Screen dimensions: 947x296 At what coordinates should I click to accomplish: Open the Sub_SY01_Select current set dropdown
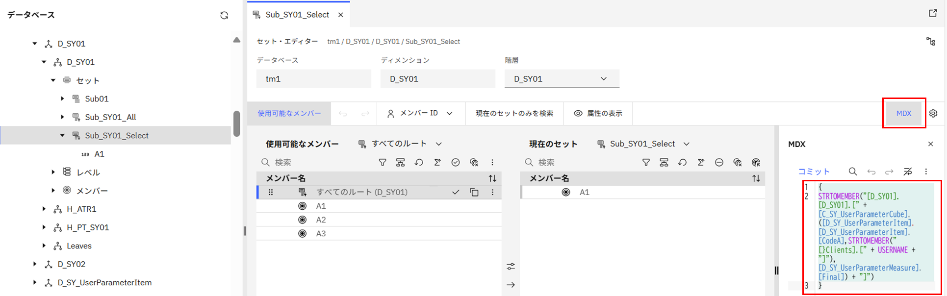tap(643, 144)
